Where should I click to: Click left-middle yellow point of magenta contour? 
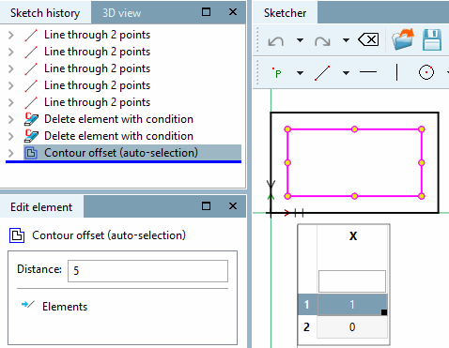pos(287,162)
